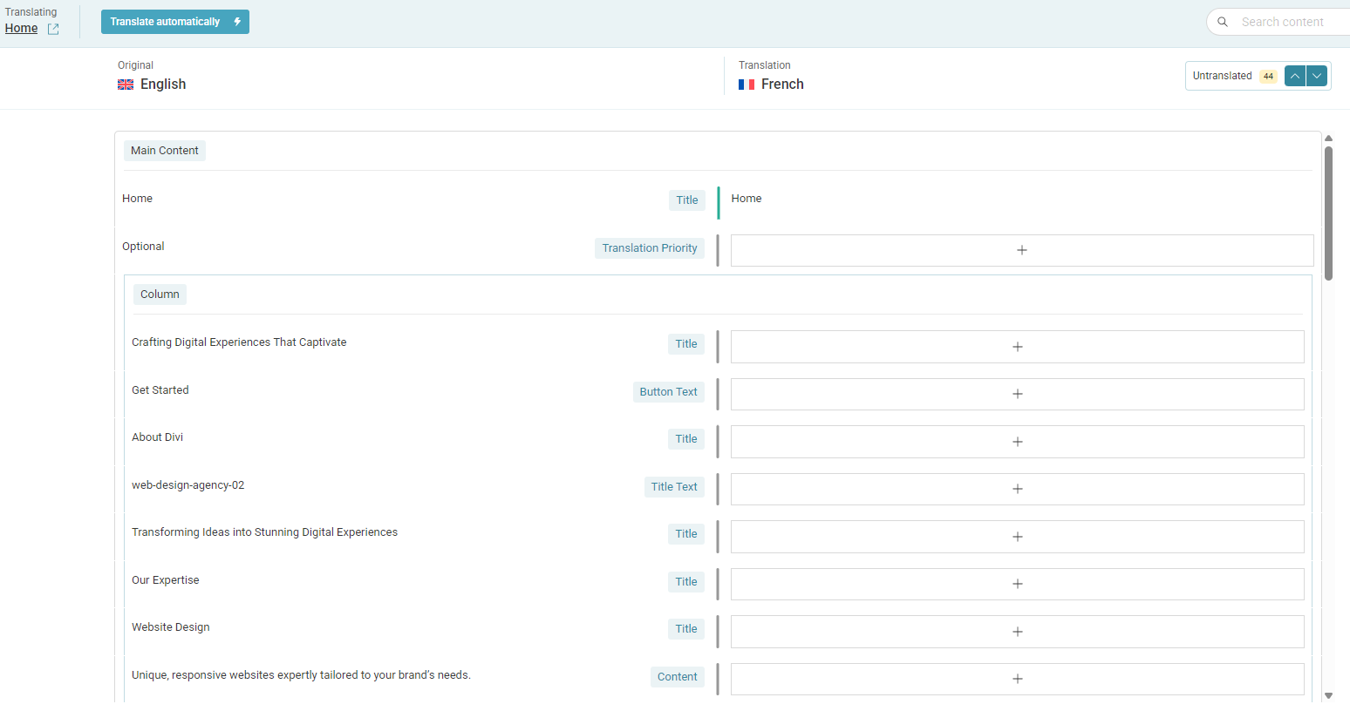Jump to next untranslated item arrow
The width and height of the screenshot is (1350, 711).
(1317, 77)
